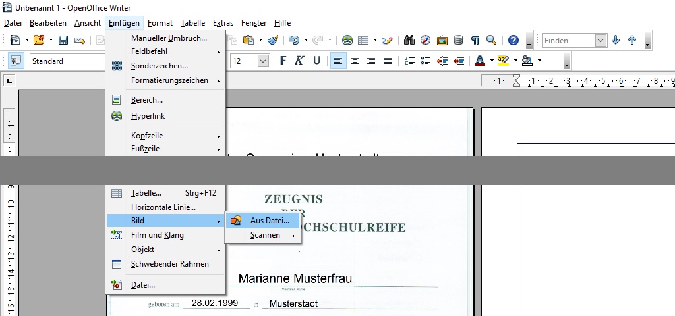Toggle italic formatting (K button)
The height and width of the screenshot is (316, 675).
pos(299,61)
